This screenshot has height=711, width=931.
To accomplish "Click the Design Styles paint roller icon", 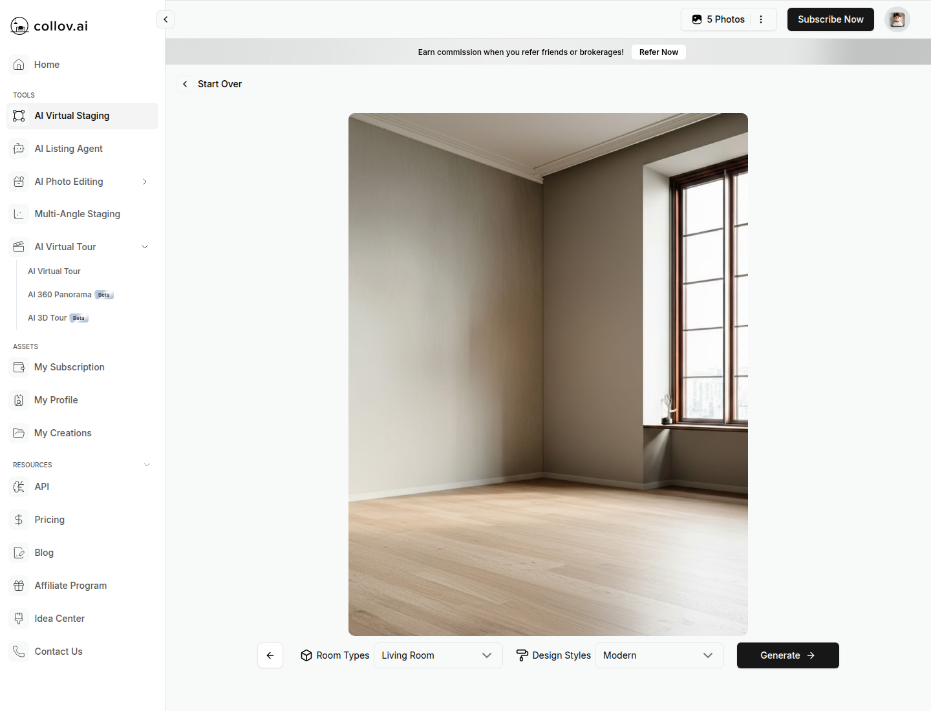I will 522,655.
